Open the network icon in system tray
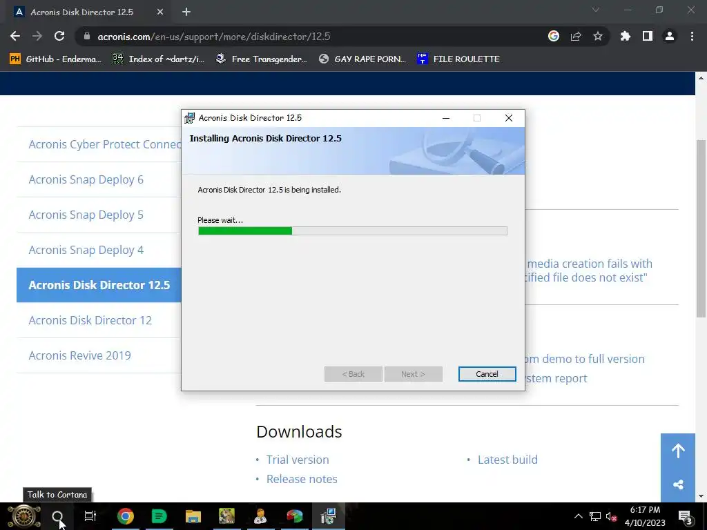The width and height of the screenshot is (707, 530). (x=595, y=516)
